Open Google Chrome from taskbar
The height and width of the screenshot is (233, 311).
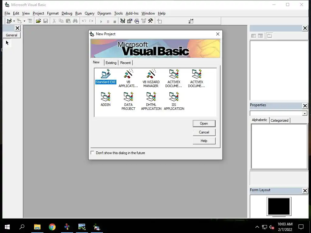tap(52, 227)
